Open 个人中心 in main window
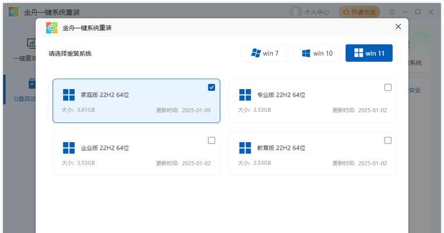This screenshot has width=444, height=233. tap(317, 12)
